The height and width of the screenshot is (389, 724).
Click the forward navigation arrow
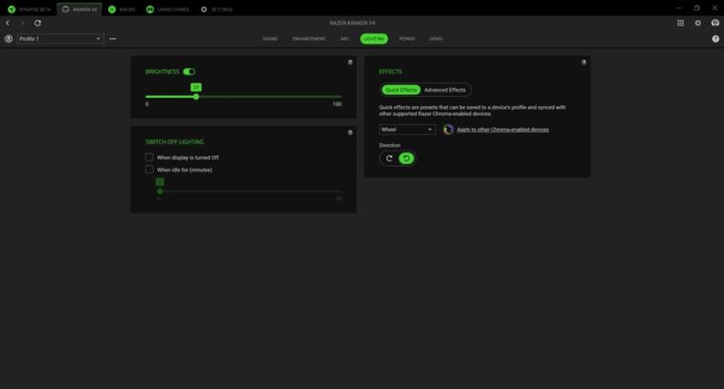coord(22,23)
